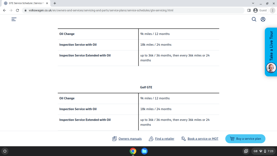277x156 pixels.
Task: Click the Owners manuals document icon
Action: [114, 139]
